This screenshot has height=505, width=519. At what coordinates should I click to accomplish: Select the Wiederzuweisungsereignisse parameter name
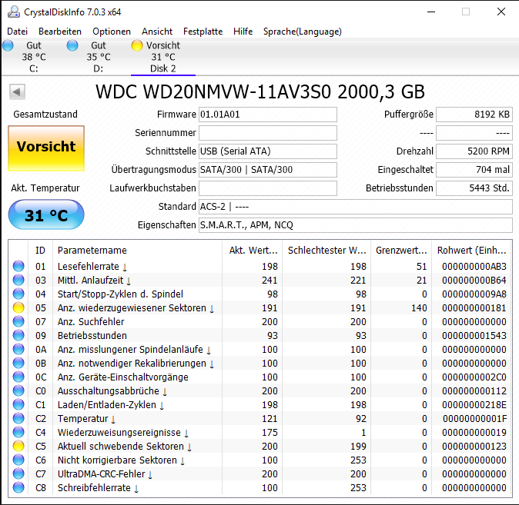[x=123, y=433]
